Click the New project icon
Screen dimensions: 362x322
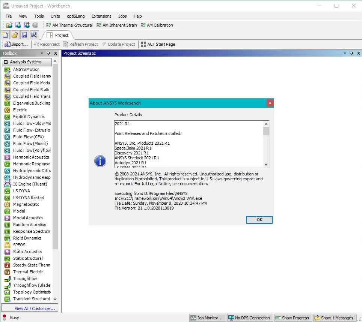[5, 35]
